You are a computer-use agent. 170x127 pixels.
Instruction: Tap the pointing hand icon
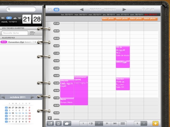tap(67, 123)
